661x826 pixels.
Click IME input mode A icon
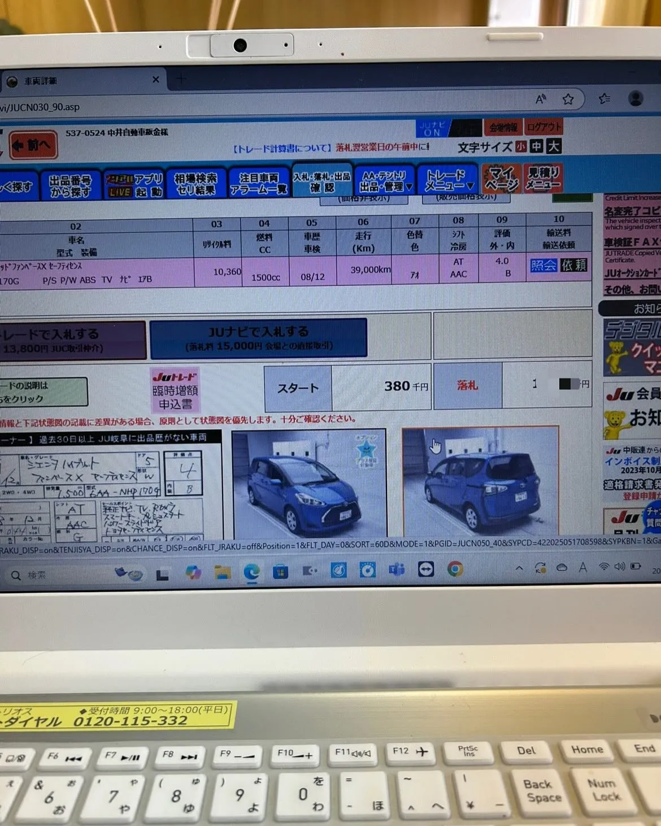coord(582,567)
